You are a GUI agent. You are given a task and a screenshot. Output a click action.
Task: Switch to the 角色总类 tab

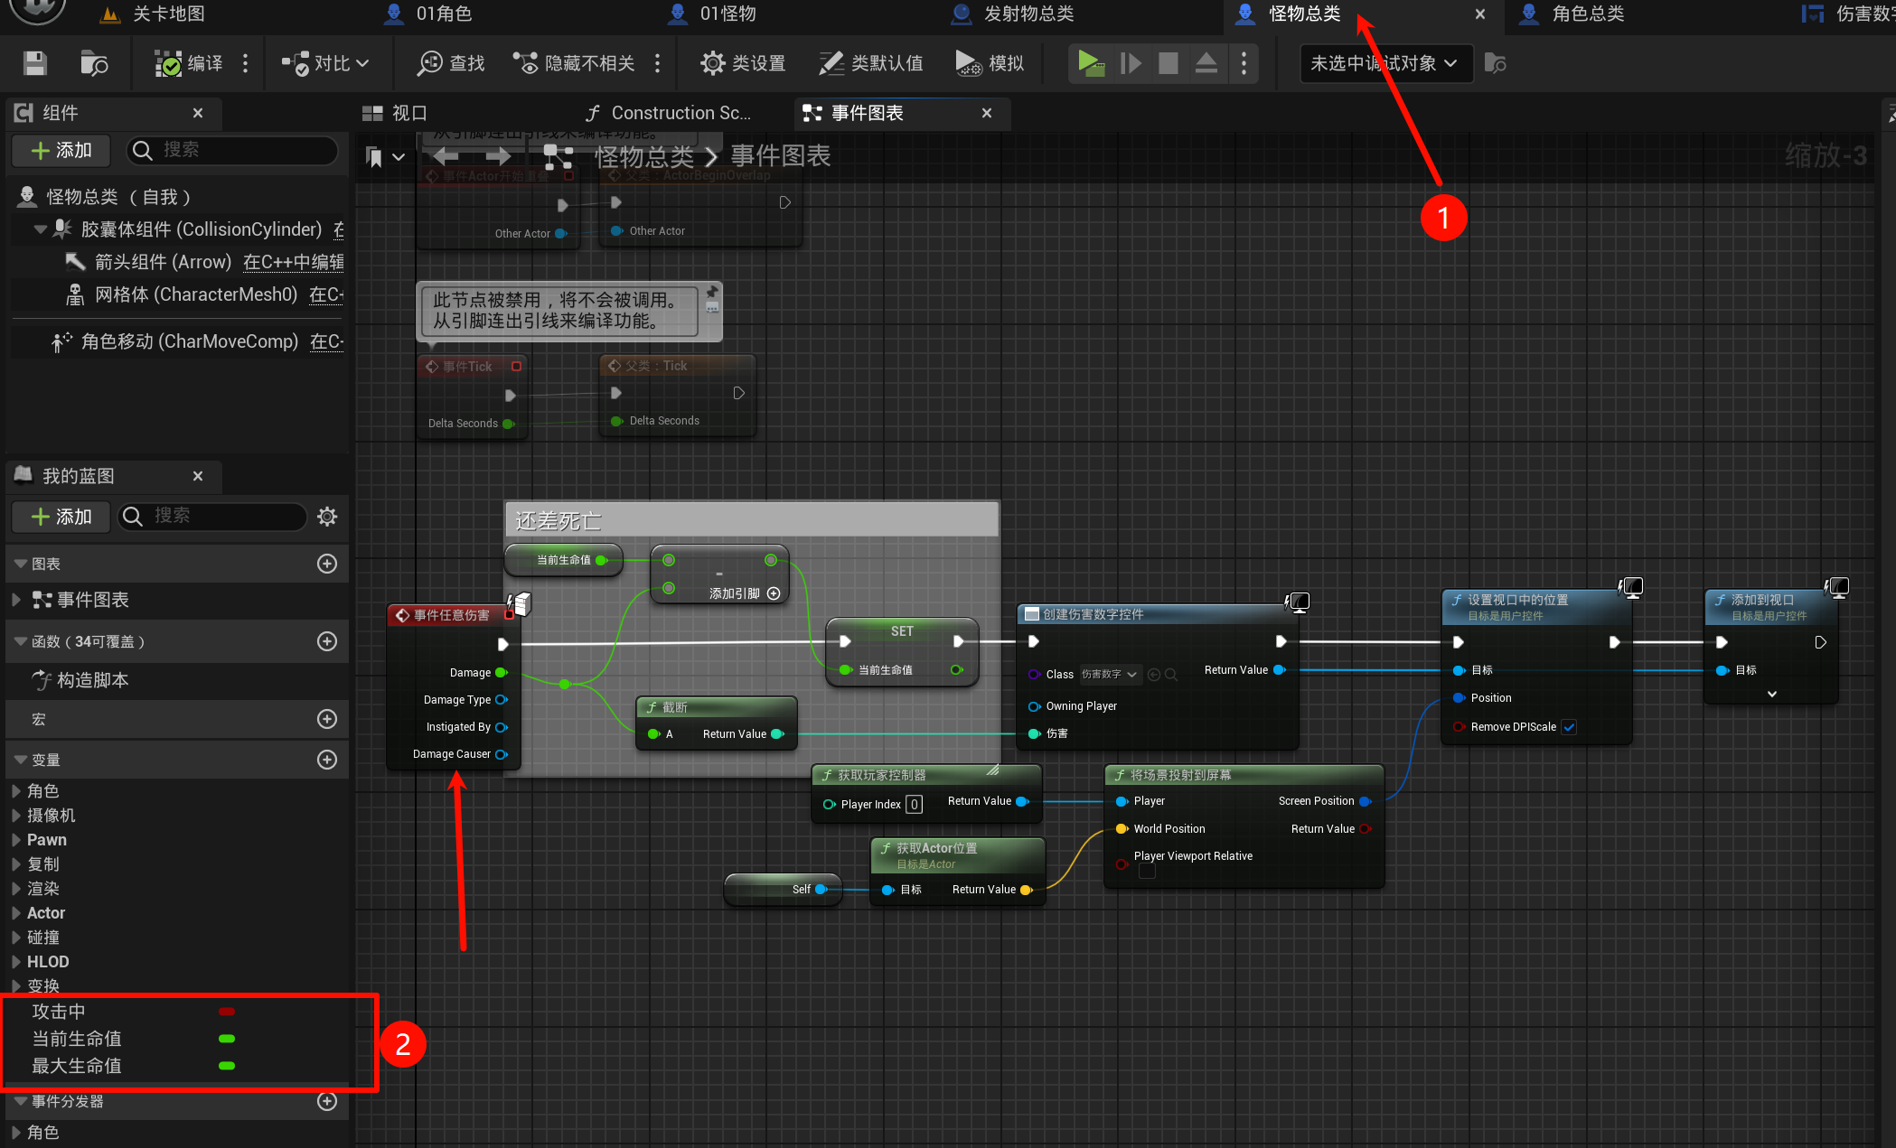(1587, 14)
